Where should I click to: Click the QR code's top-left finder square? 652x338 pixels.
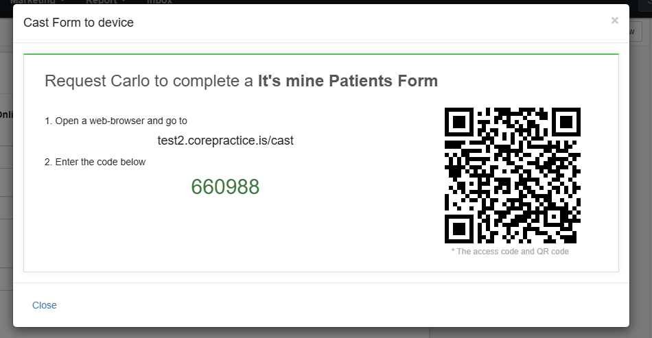point(459,122)
